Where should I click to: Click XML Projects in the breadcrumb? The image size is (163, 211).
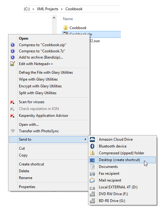click(47, 9)
